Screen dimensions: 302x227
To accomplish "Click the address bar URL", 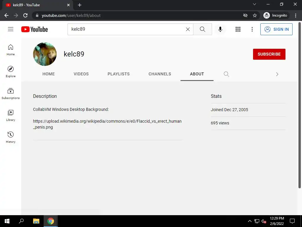I will tap(71, 15).
